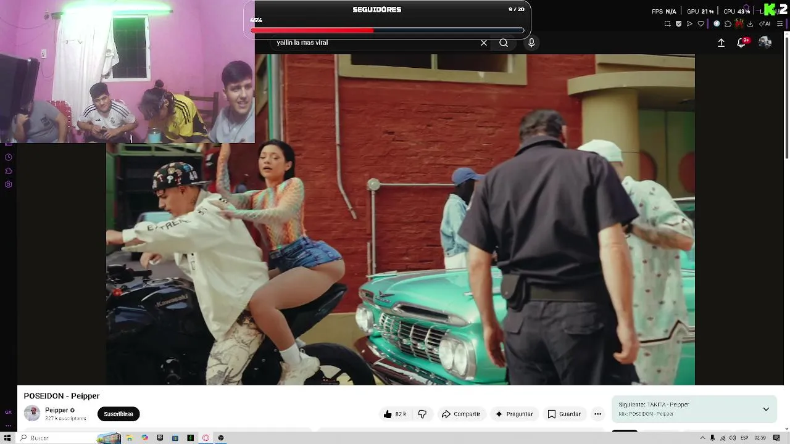The height and width of the screenshot is (444, 790).
Task: Click the browser send/flow arrow icon
Action: pyautogui.click(x=689, y=24)
